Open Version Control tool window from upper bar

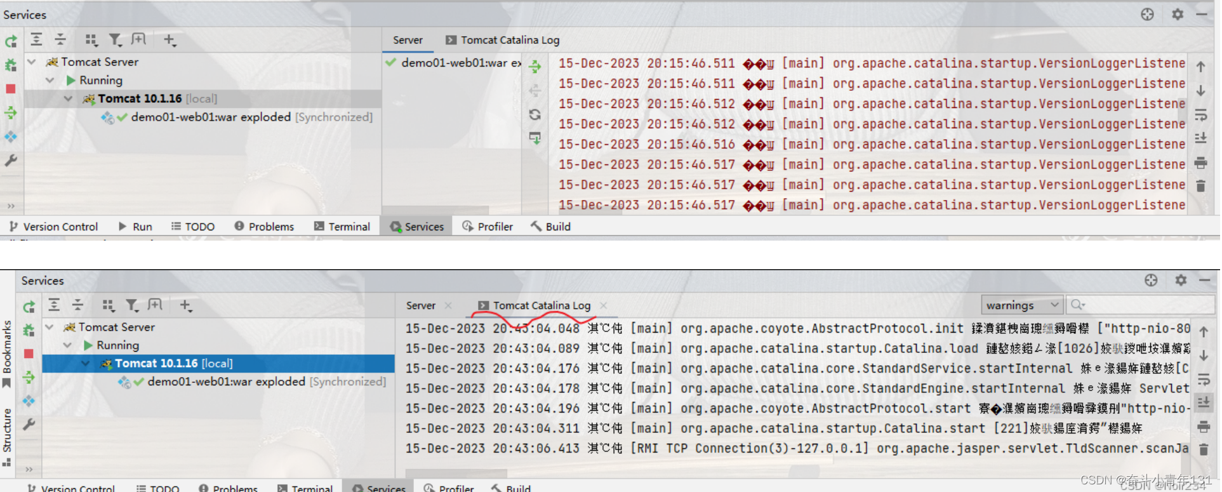(x=54, y=227)
